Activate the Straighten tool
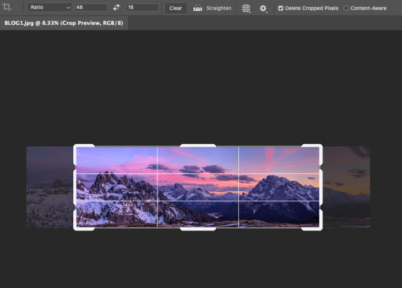402x288 pixels. tap(212, 9)
